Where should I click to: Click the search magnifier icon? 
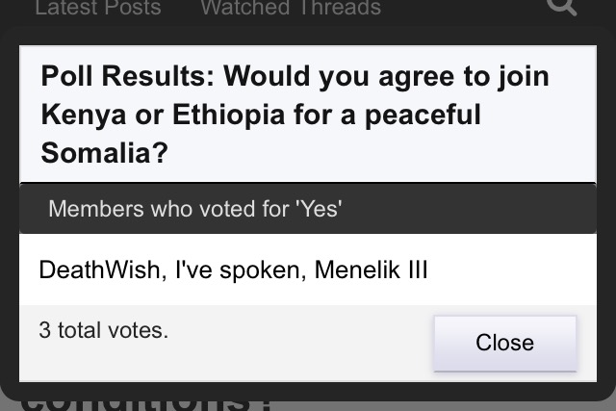pyautogui.click(x=562, y=8)
